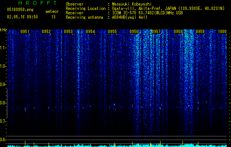Click the 0.9 kHz axis label
The height and width of the screenshot is (147, 231).
(x=3, y=85)
